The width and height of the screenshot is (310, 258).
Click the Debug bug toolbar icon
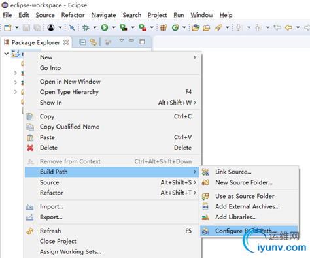[x=86, y=27]
